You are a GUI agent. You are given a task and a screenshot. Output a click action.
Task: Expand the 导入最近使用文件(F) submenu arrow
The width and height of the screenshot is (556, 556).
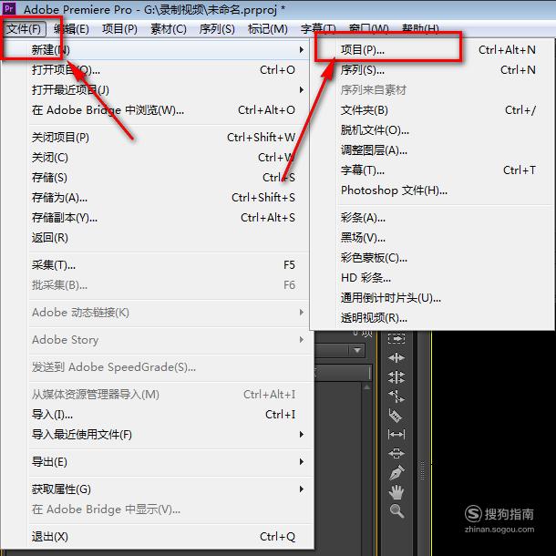pyautogui.click(x=302, y=434)
